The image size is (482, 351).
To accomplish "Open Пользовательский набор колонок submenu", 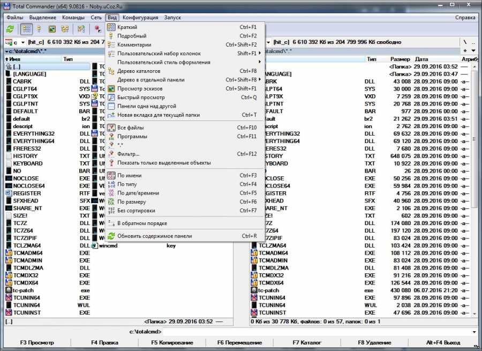I will tap(184, 54).
